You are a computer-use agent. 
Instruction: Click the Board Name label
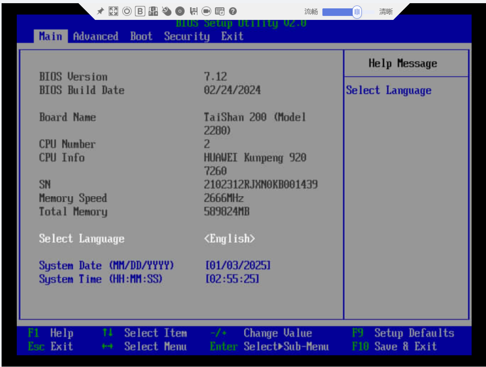[68, 117]
